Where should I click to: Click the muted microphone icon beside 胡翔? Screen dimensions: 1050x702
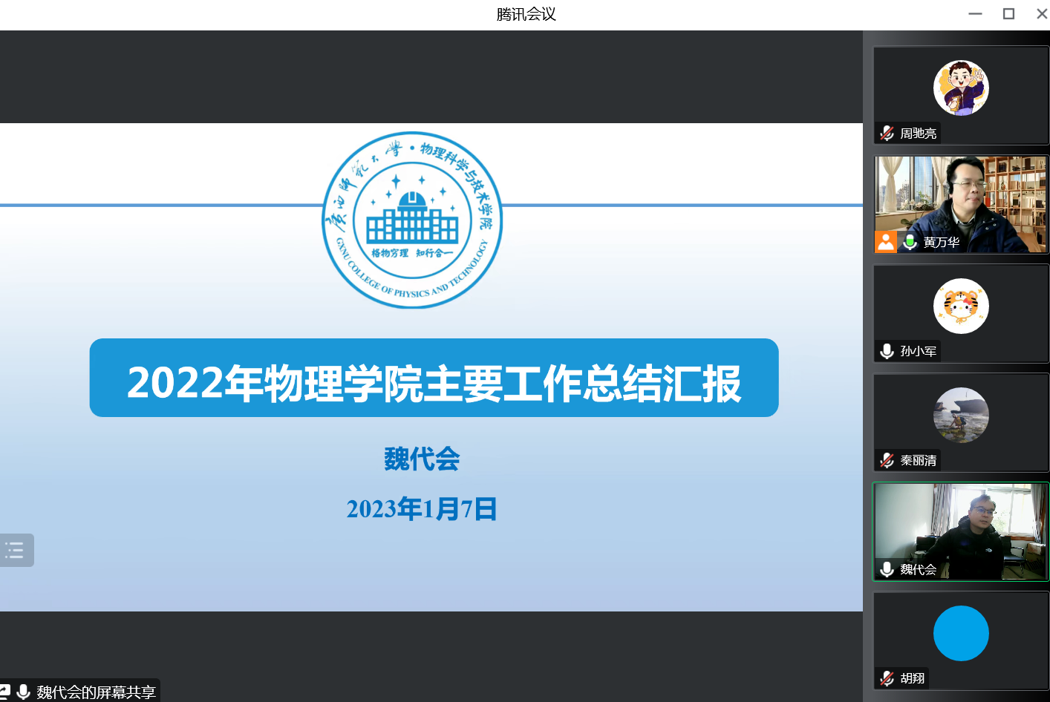(887, 678)
